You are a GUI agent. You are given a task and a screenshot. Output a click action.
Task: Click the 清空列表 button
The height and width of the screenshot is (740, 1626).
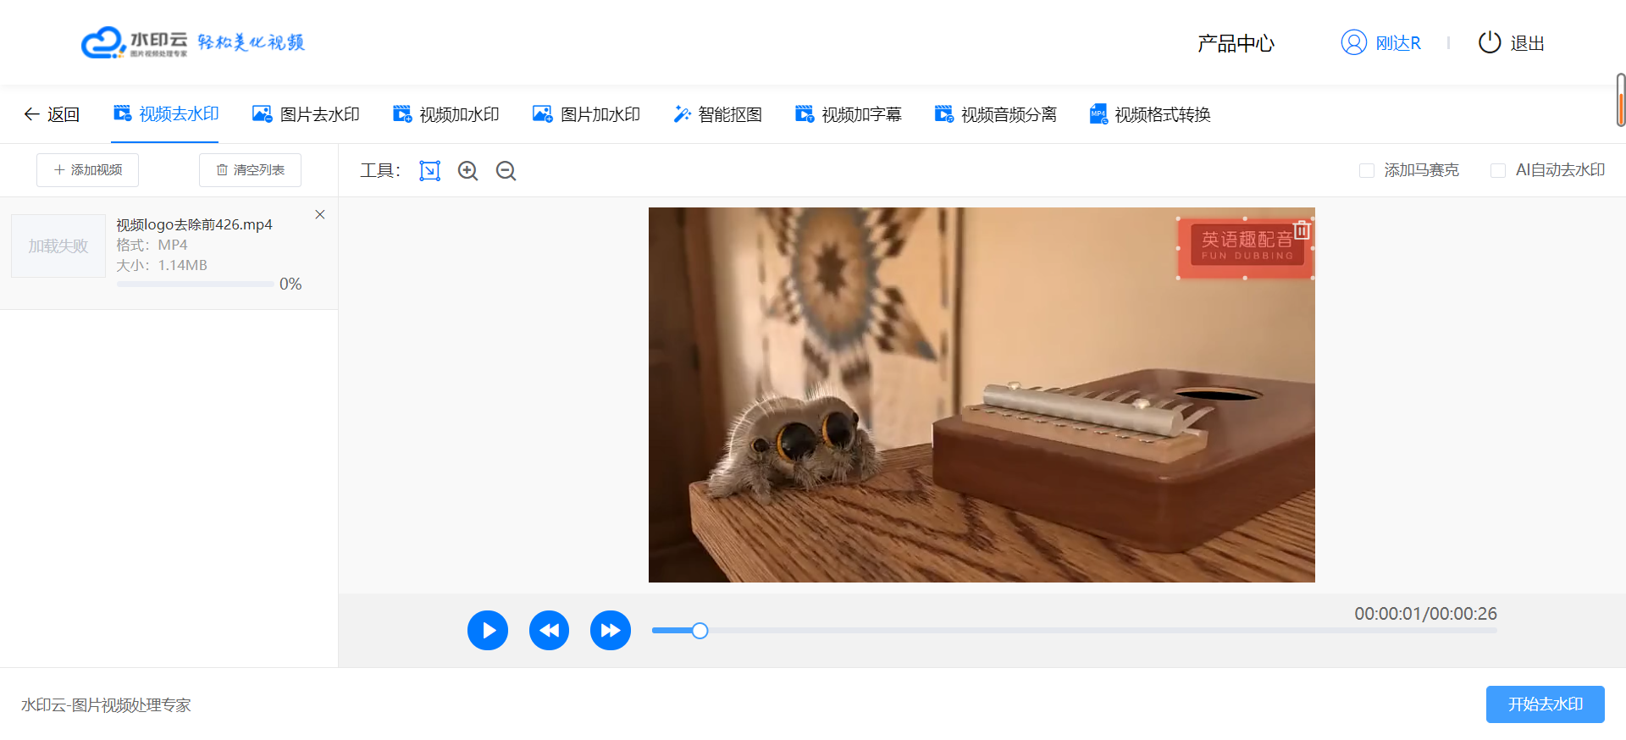[250, 170]
